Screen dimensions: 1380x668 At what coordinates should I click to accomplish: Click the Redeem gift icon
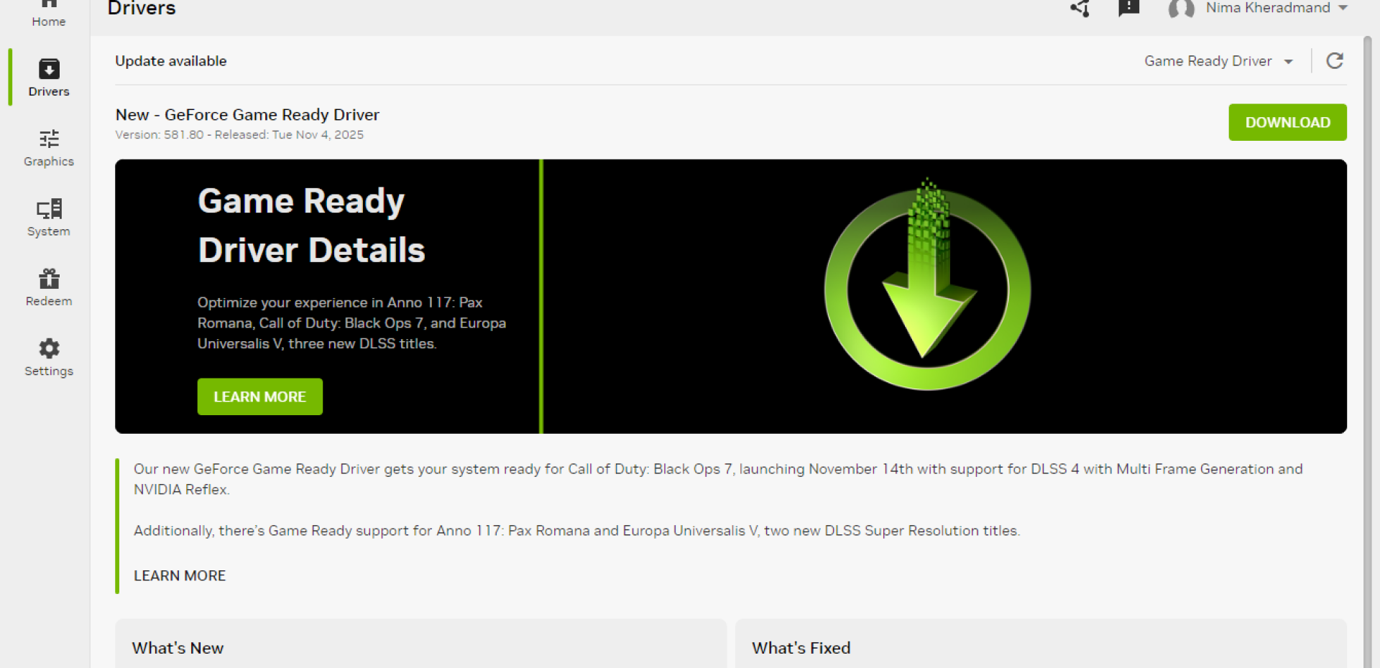coord(49,279)
